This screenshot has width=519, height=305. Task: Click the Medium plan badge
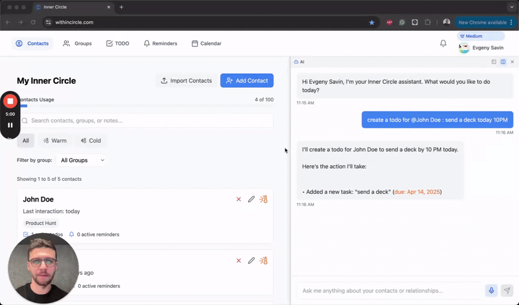[x=480, y=36]
